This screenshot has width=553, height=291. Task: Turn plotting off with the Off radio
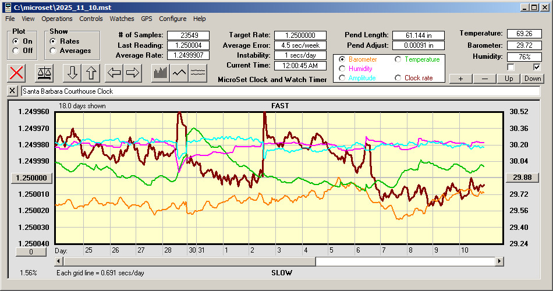click(x=16, y=51)
